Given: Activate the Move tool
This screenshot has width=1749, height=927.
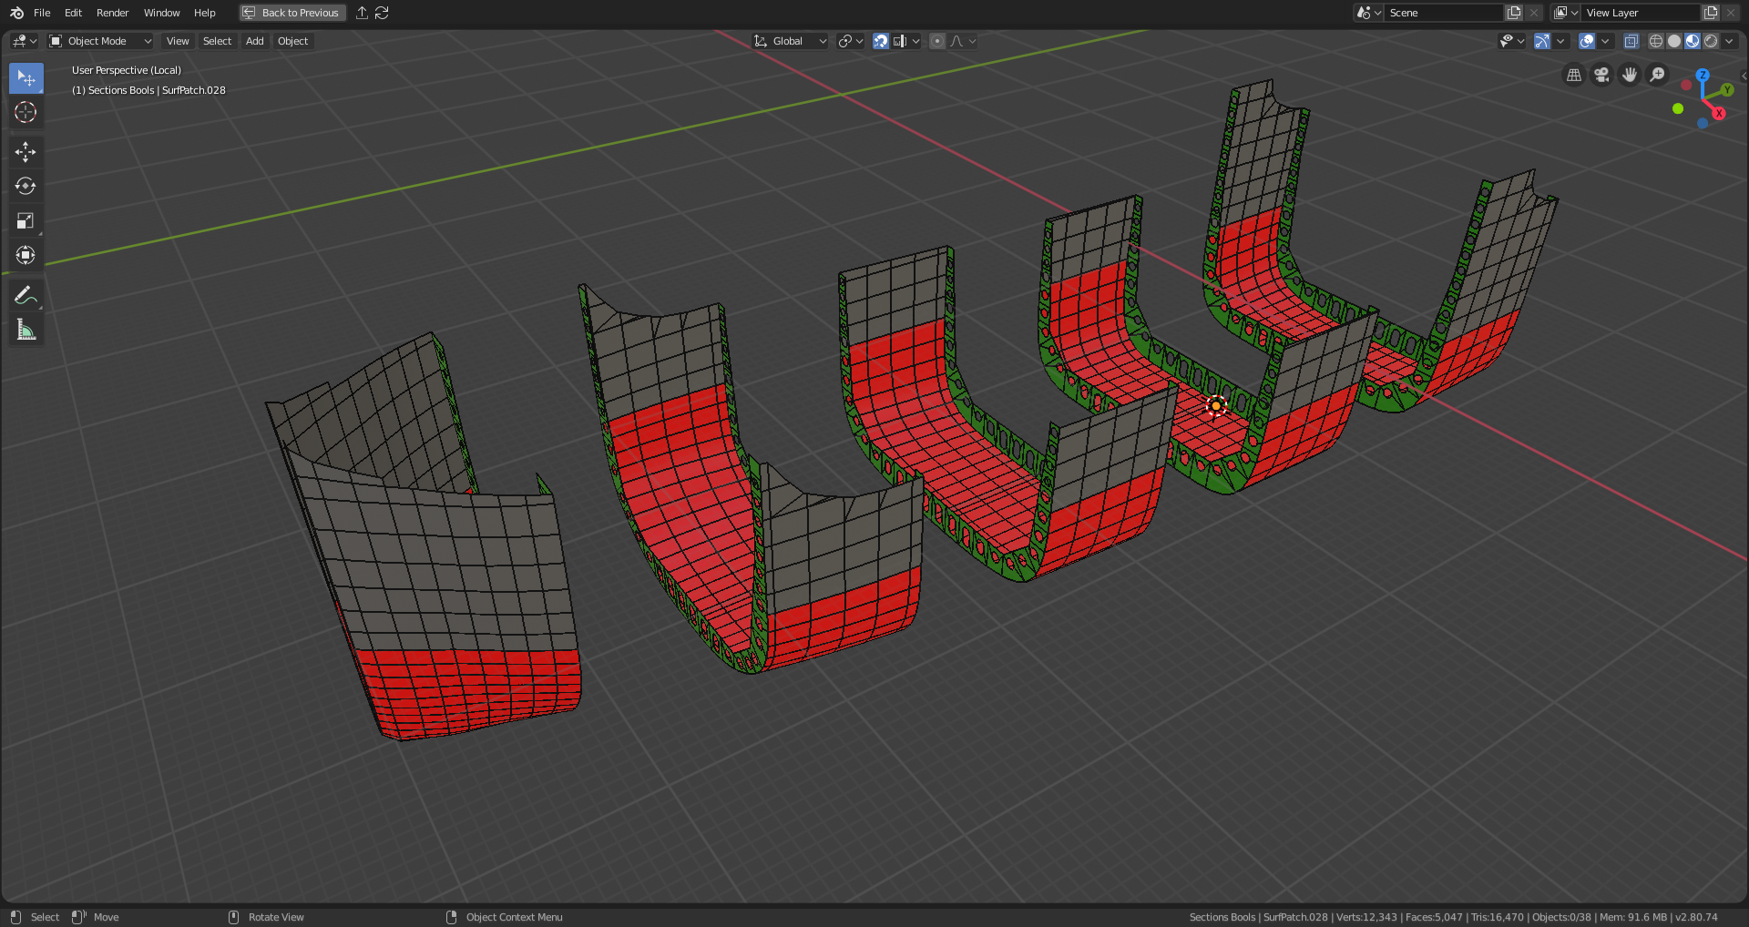Looking at the screenshot, I should [x=26, y=151].
